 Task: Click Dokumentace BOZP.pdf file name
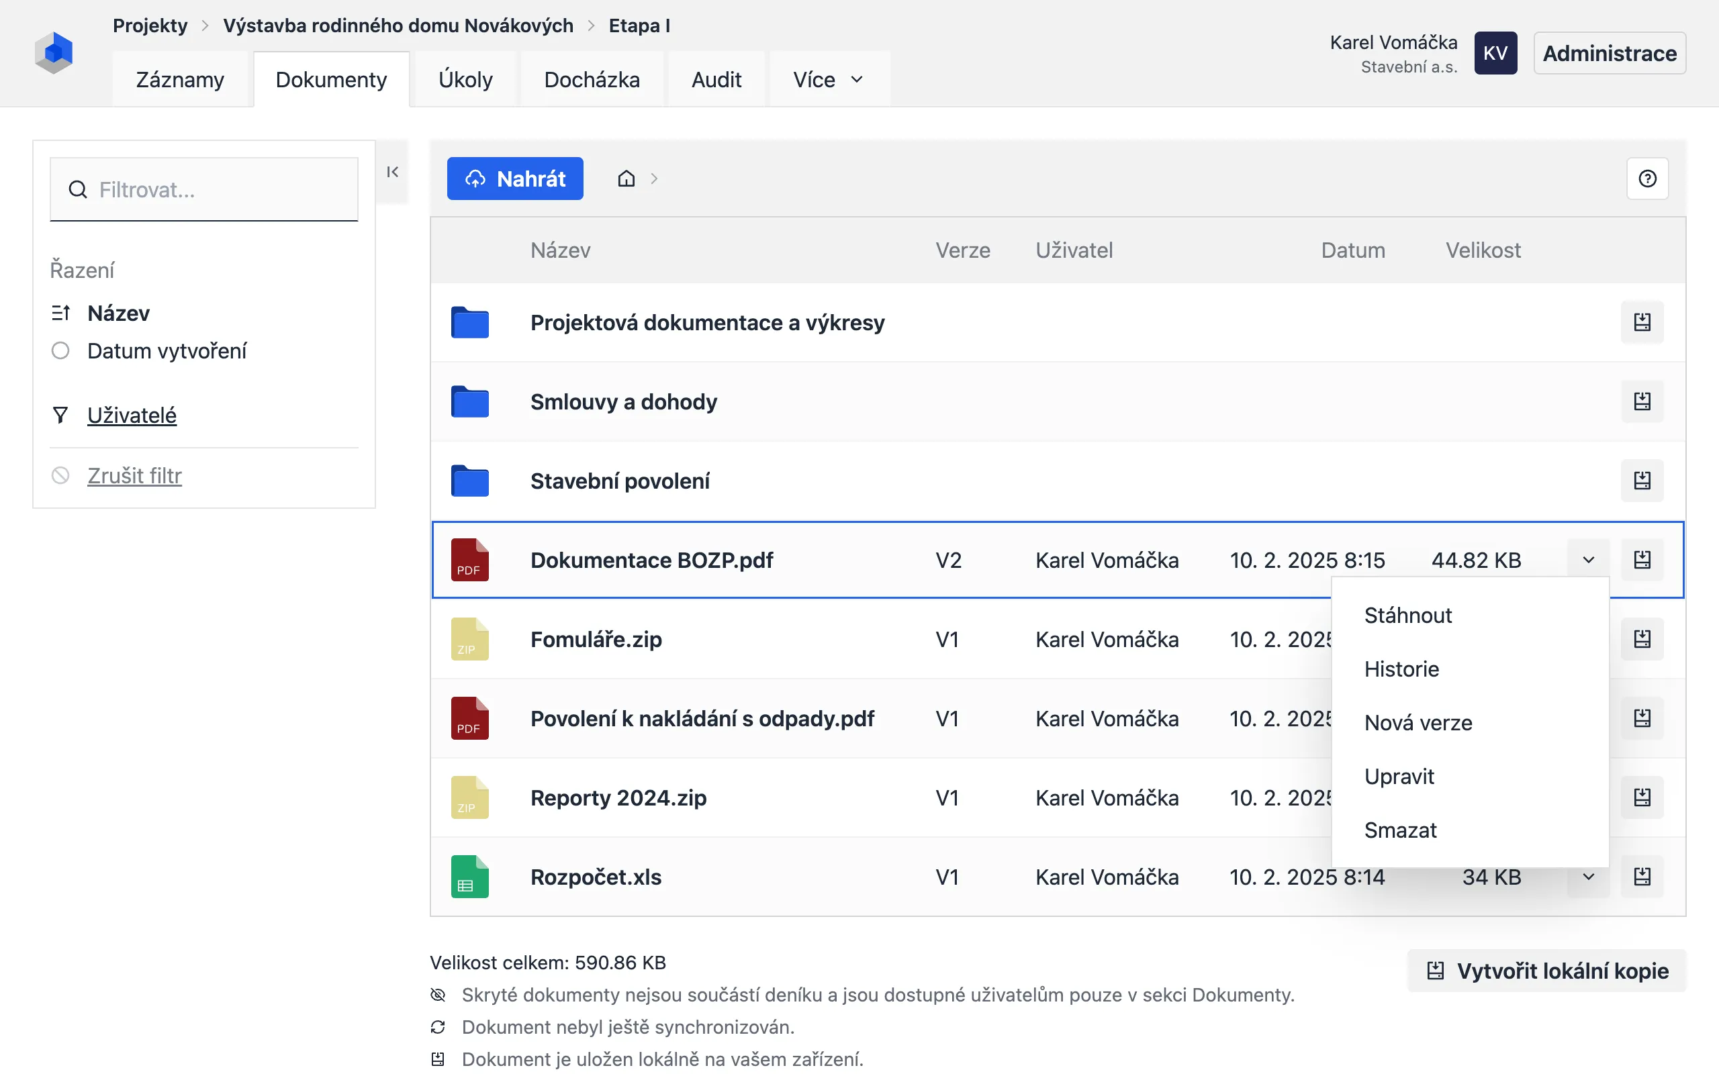(x=651, y=560)
